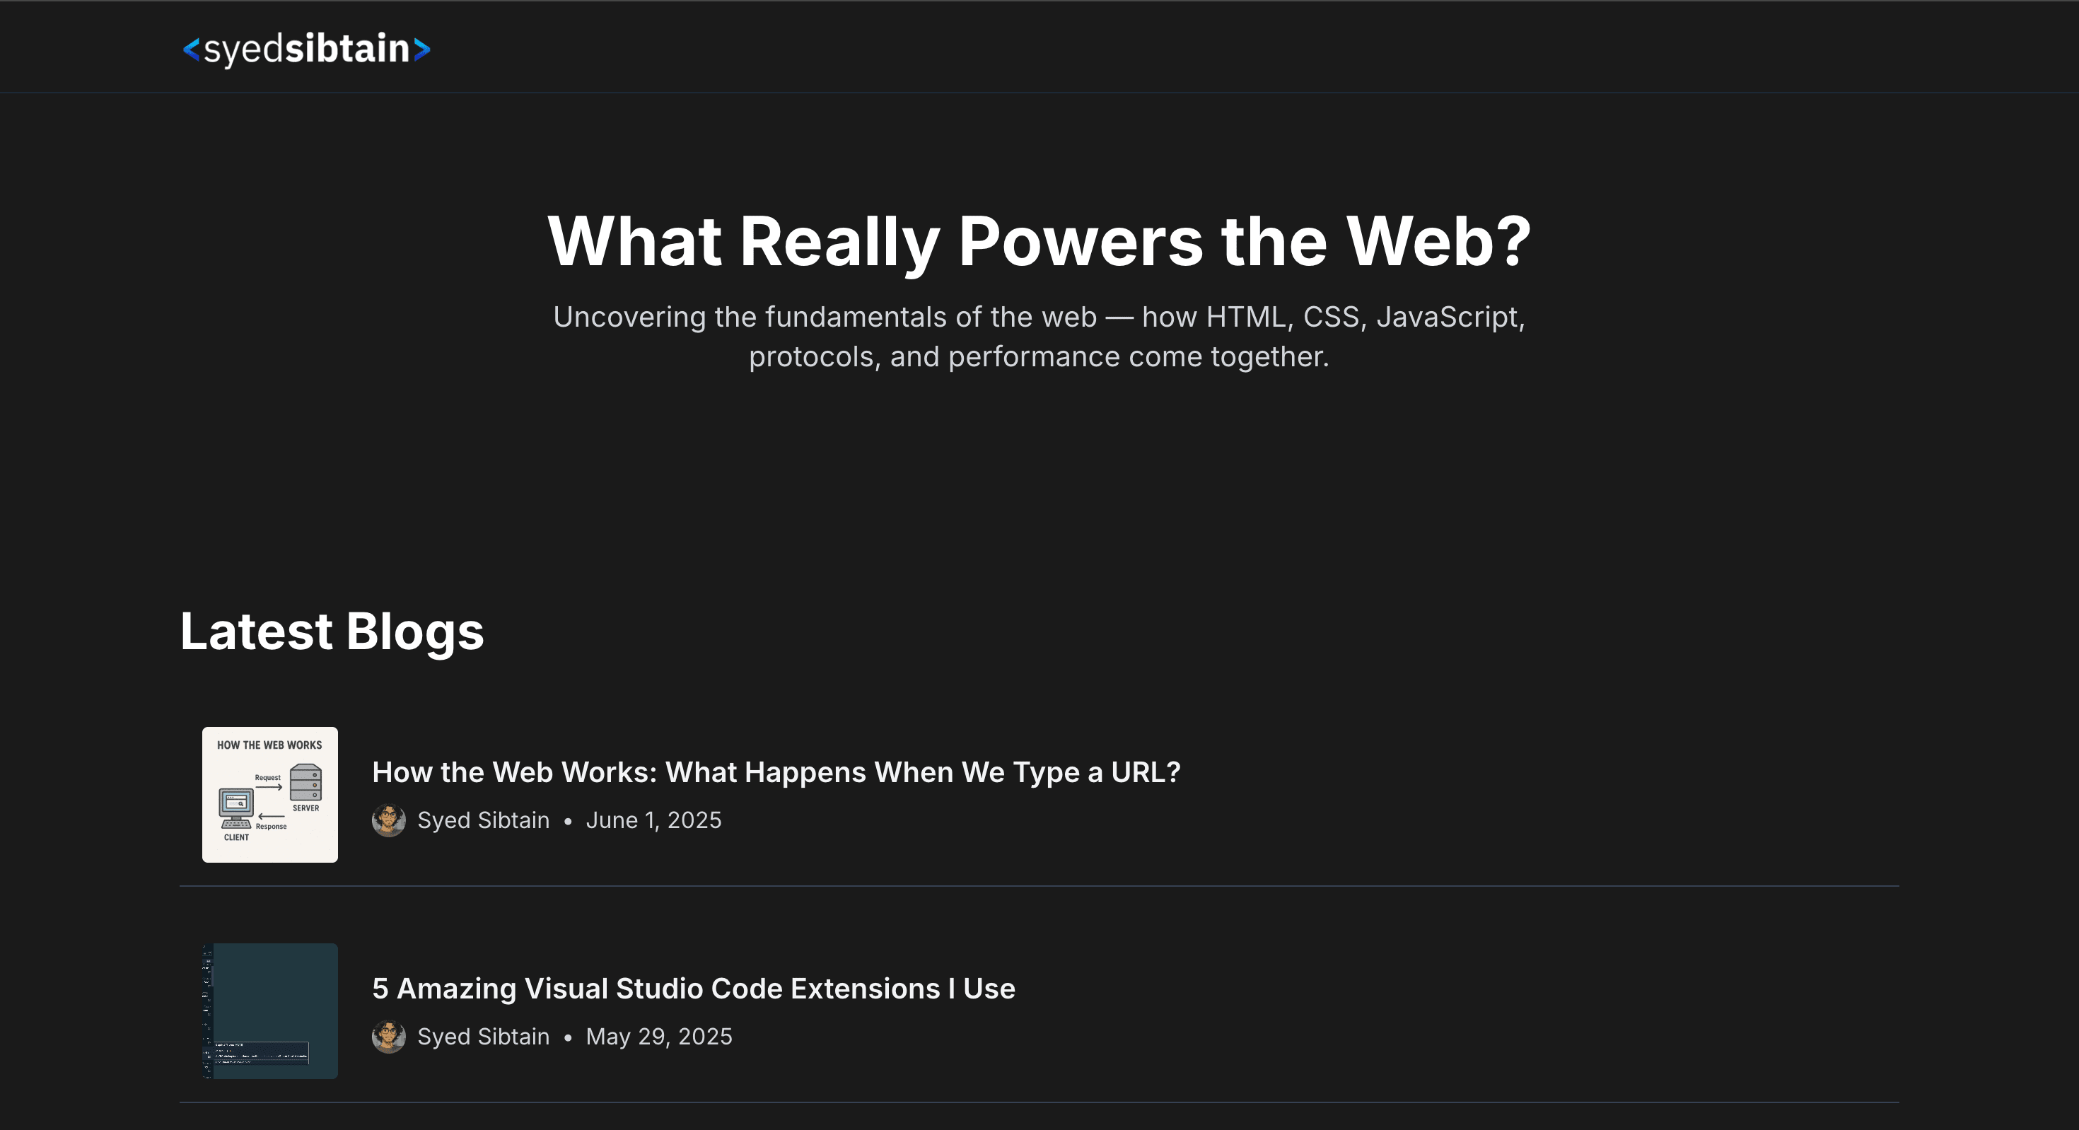Screen dimensions: 2079x1130
Task: Click the client computer icon in the thumbnail
Action: [x=235, y=808]
